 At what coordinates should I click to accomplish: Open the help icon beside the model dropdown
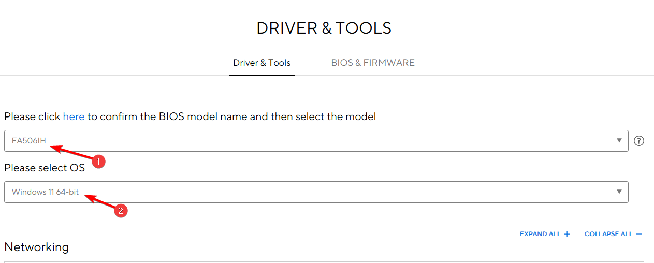click(x=639, y=141)
